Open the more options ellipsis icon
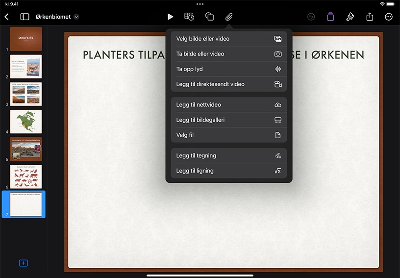This screenshot has height=278, width=400. pos(389,17)
